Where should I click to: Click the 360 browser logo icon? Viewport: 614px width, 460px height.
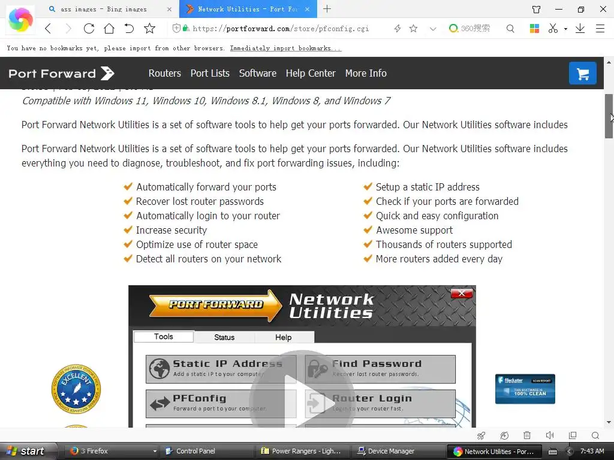[20, 20]
